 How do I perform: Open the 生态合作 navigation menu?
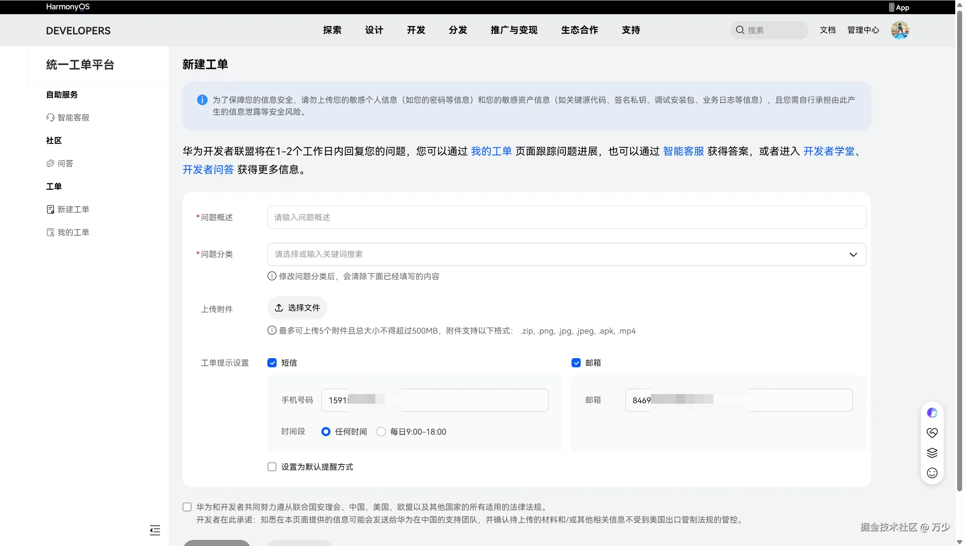click(x=579, y=30)
